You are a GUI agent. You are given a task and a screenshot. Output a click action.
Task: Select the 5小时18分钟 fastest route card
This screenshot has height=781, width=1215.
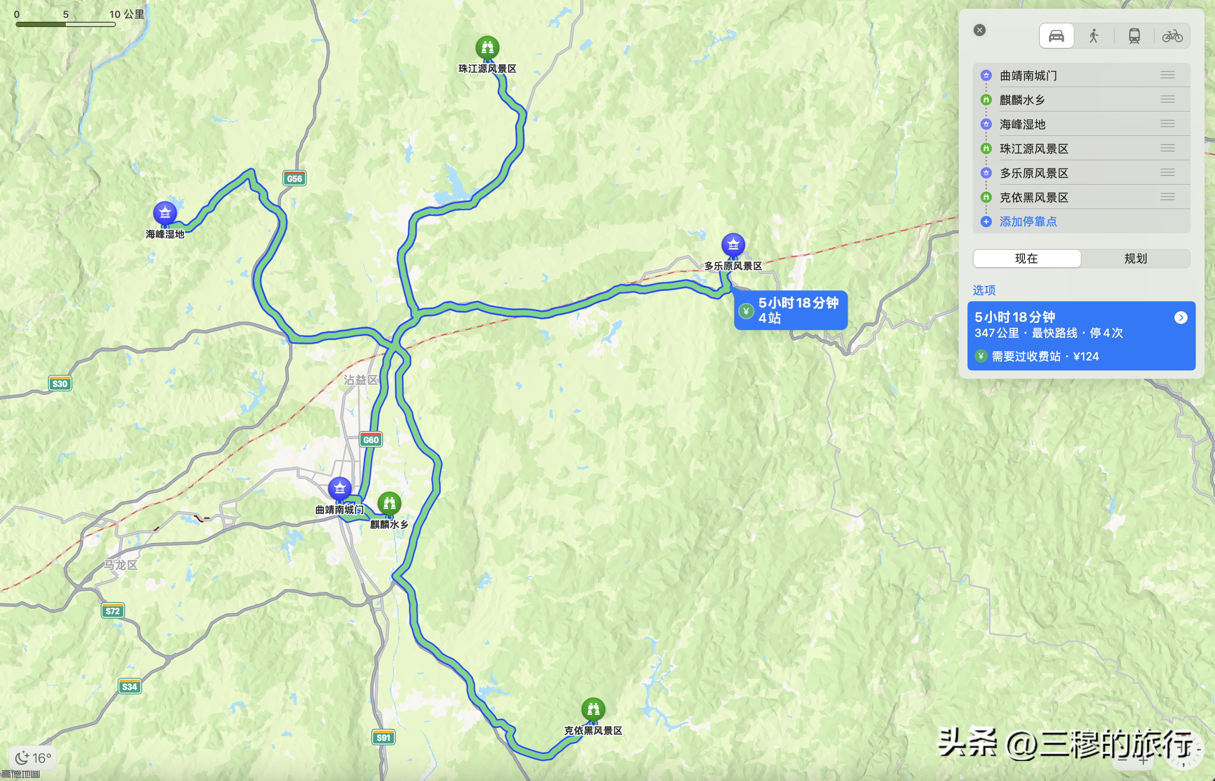click(x=1081, y=336)
